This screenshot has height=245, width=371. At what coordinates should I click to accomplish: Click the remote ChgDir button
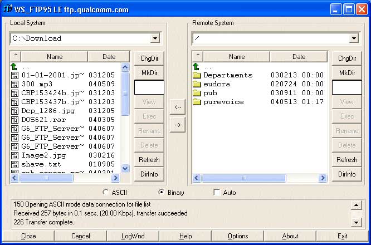point(347,58)
